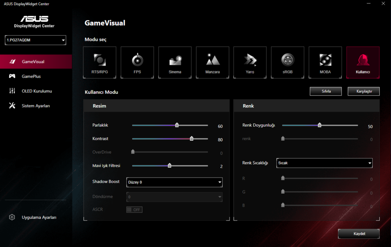Screen dimensions: 391x247
Task: Open the OLED Kurulumu menu item
Action: (36, 91)
